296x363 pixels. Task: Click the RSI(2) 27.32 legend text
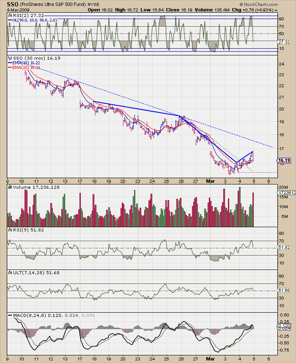(28, 16)
